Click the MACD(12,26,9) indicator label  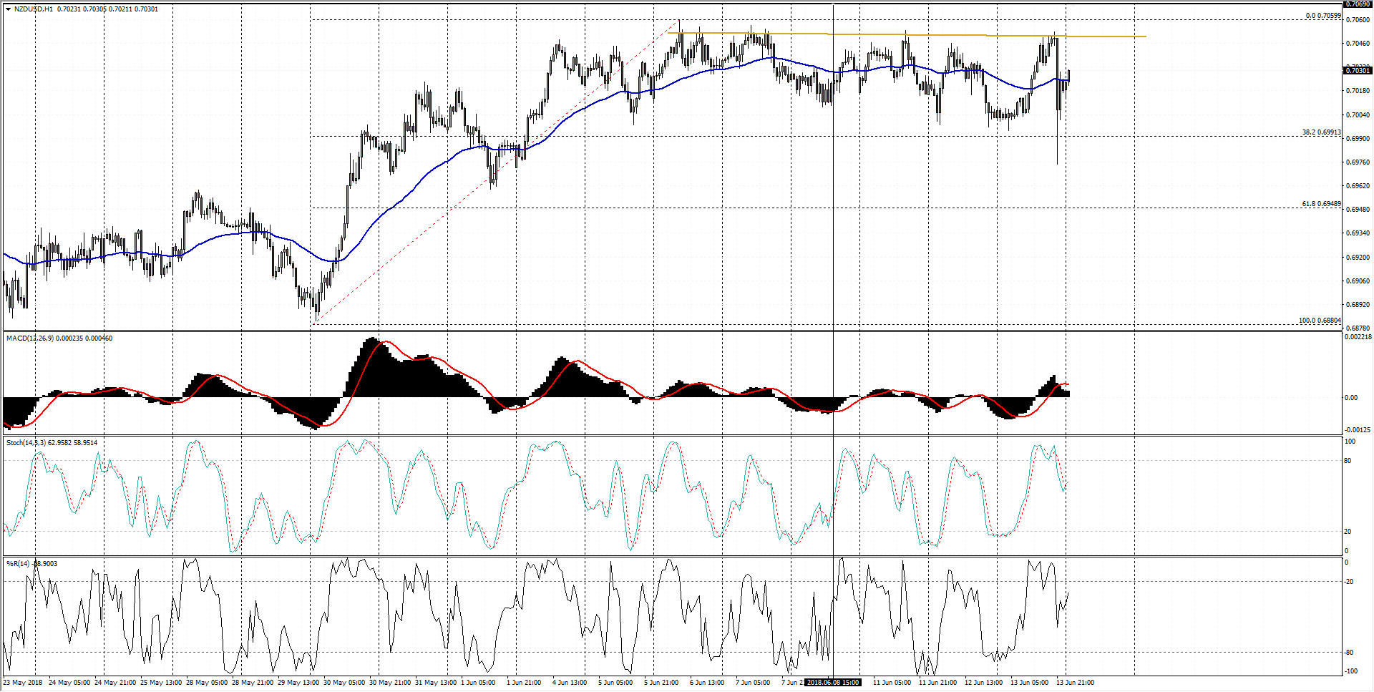pos(30,338)
